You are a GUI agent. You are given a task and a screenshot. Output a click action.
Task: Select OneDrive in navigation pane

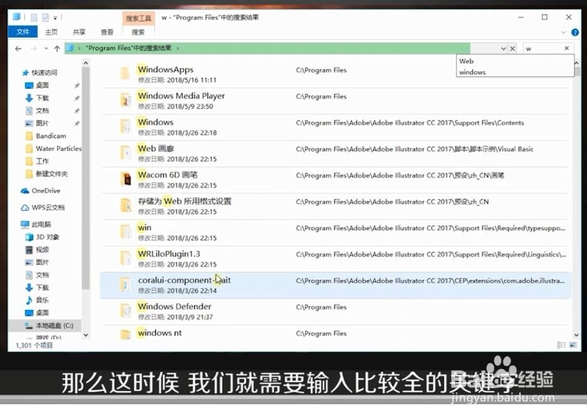pos(46,191)
